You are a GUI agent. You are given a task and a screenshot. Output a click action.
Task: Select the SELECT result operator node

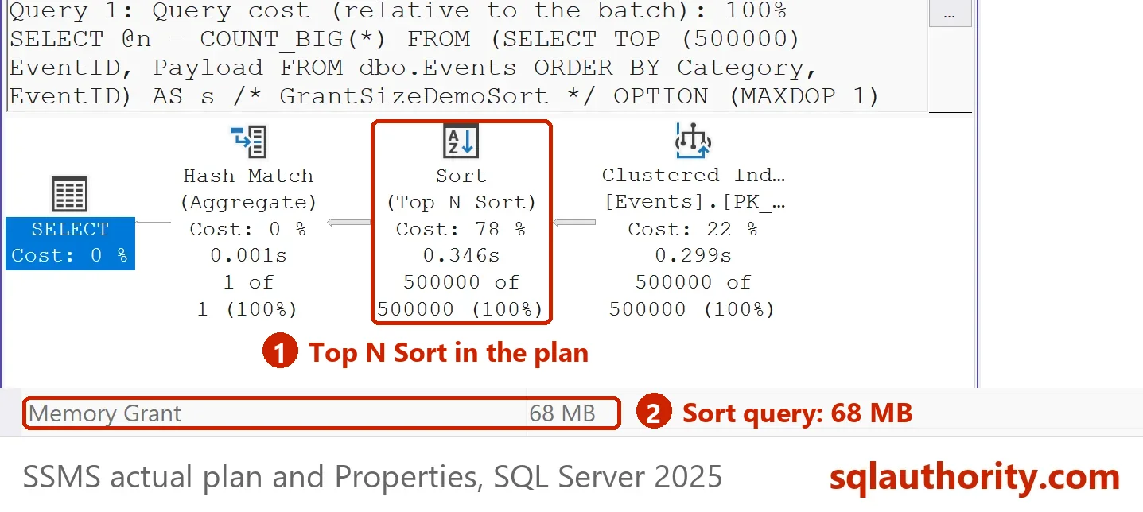pos(70,223)
